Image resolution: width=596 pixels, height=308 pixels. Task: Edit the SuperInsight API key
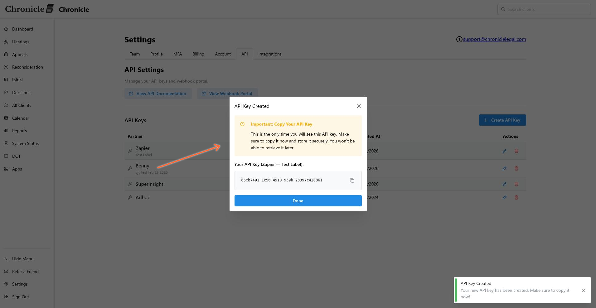click(504, 184)
